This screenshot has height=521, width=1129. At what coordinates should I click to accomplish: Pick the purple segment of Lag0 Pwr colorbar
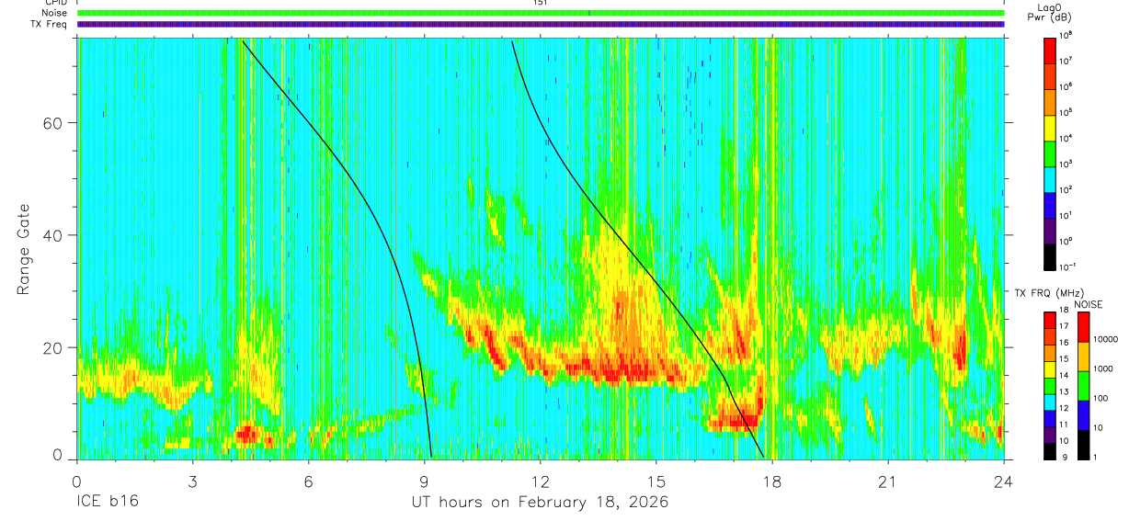pyautogui.click(x=1050, y=232)
